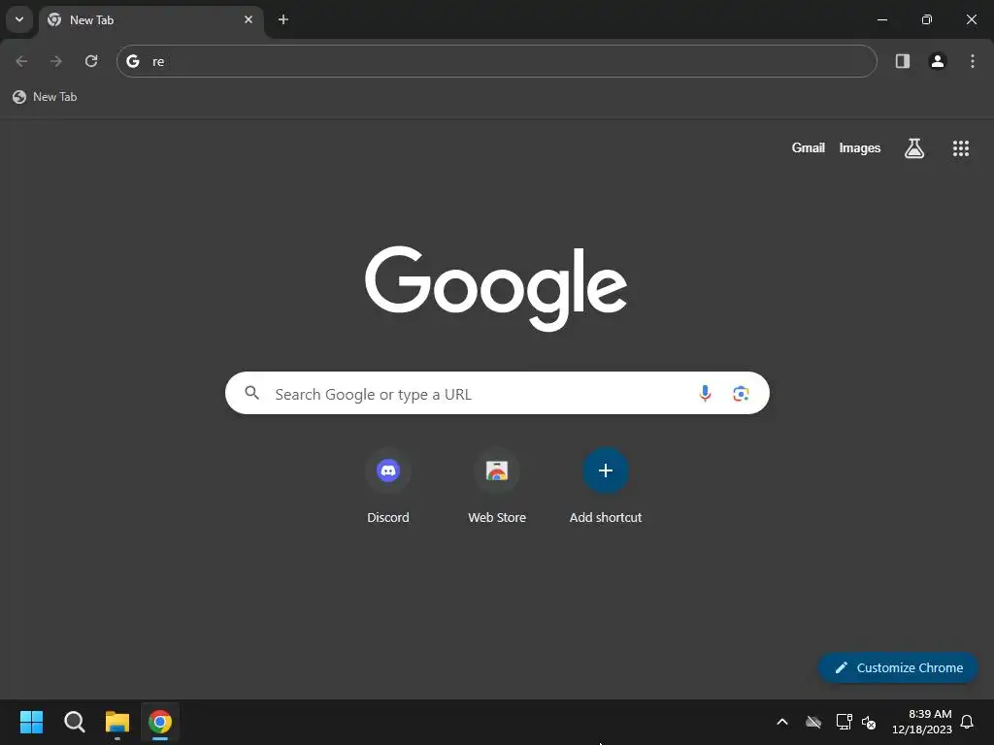Start voice search with the microphone
994x745 pixels.
click(705, 394)
